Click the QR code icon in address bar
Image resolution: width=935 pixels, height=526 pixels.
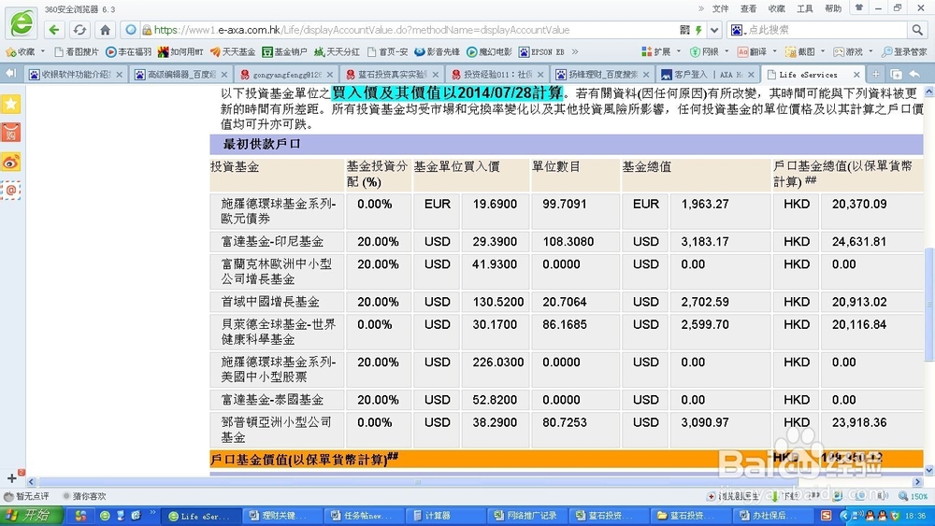click(x=684, y=30)
